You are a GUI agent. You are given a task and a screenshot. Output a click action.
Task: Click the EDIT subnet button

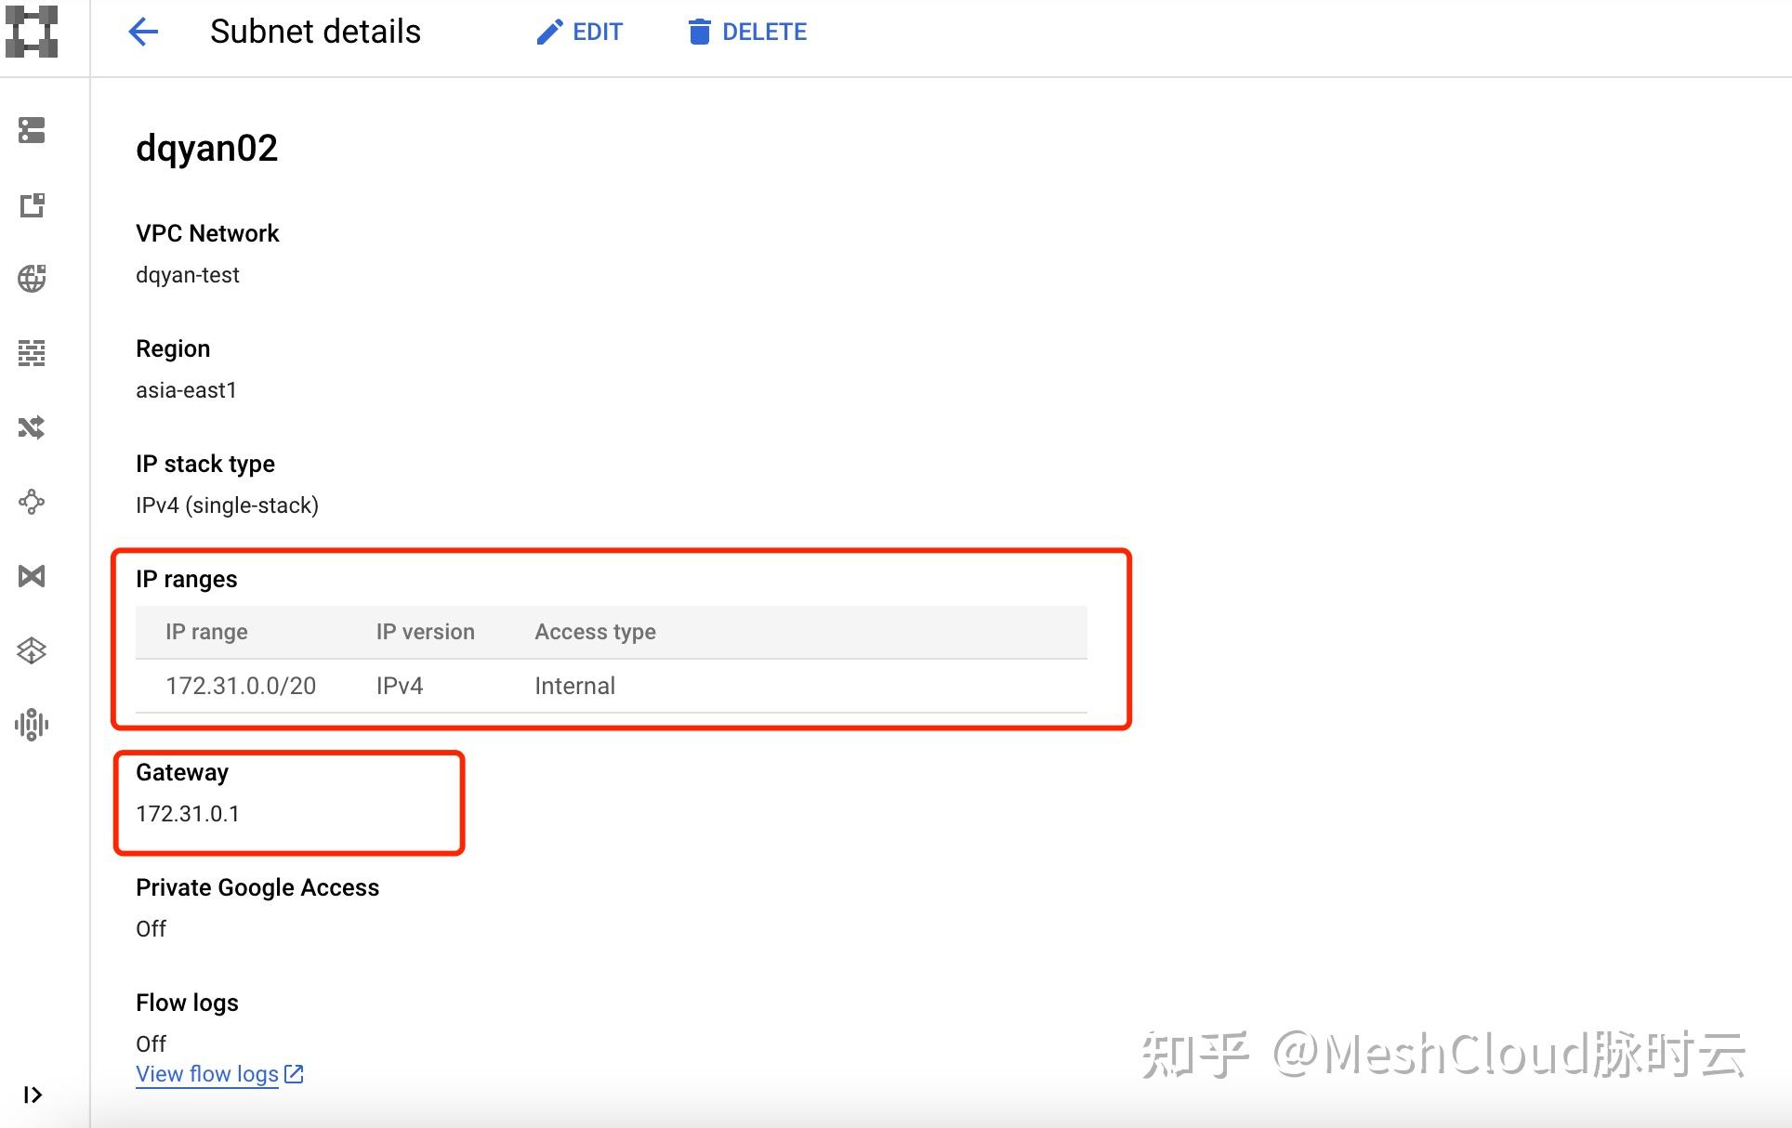(579, 32)
